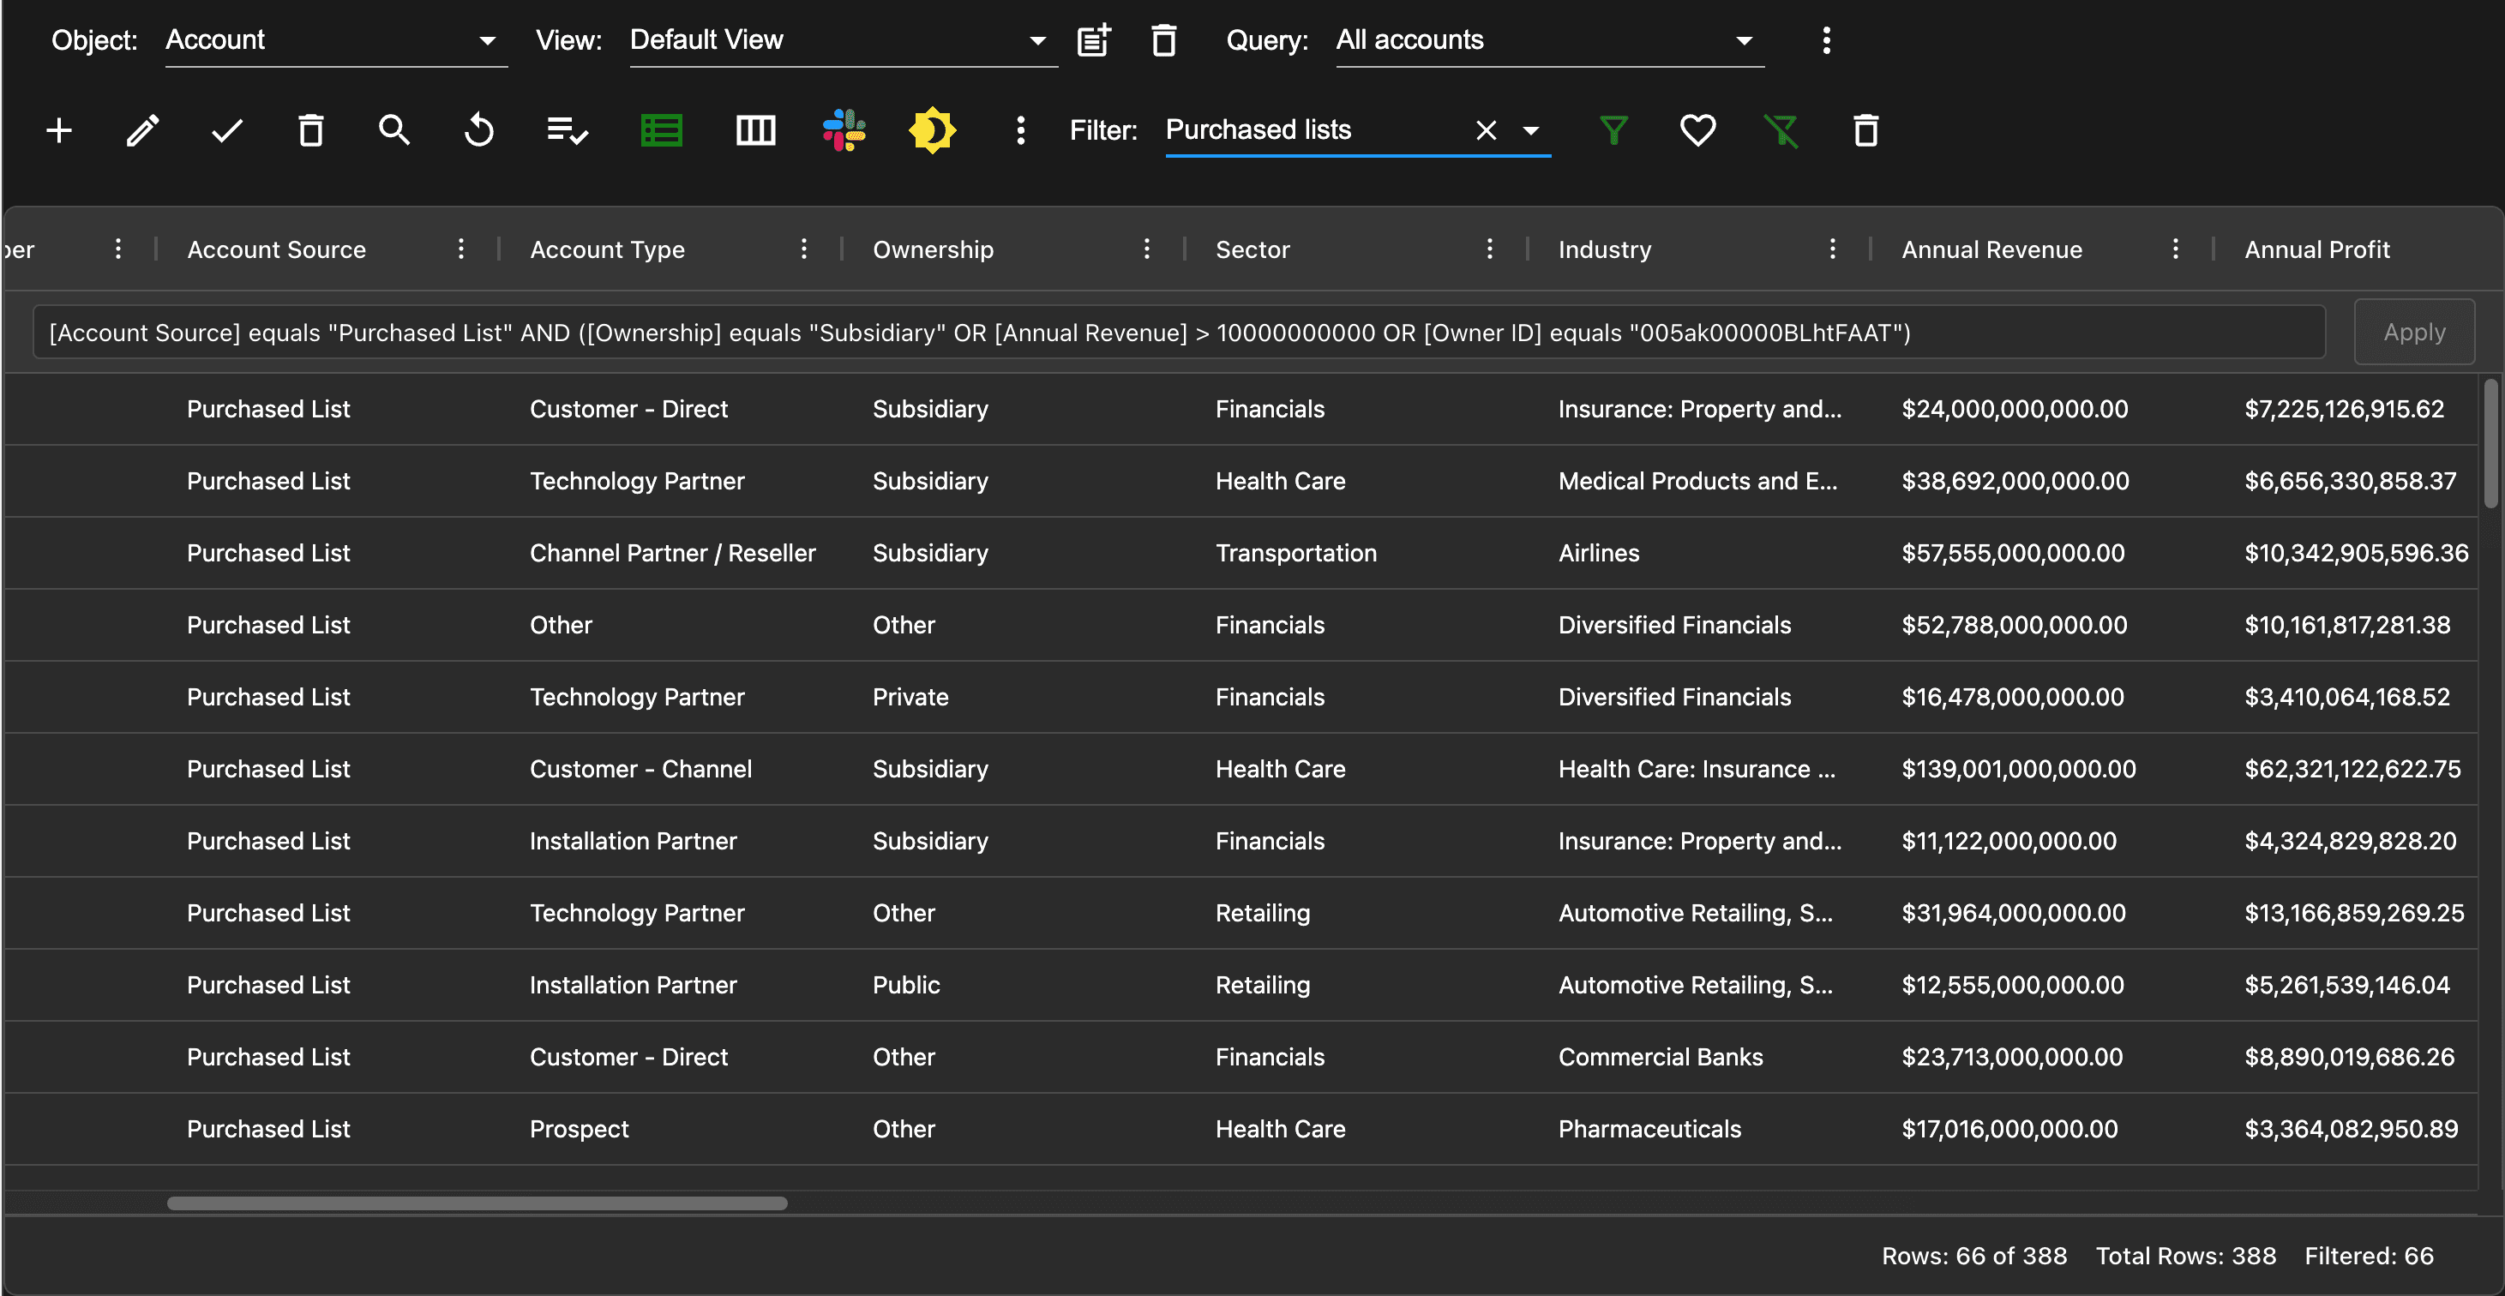This screenshot has height=1296, width=2505.
Task: Click the heart favorite filter icon
Action: 1698,130
